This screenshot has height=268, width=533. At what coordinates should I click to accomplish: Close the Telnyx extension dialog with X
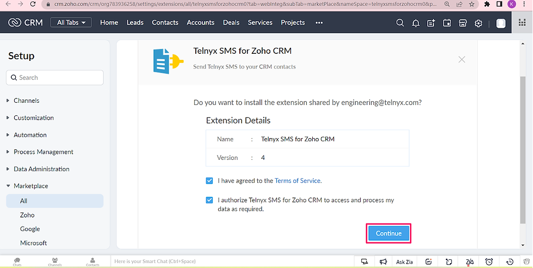tap(462, 59)
